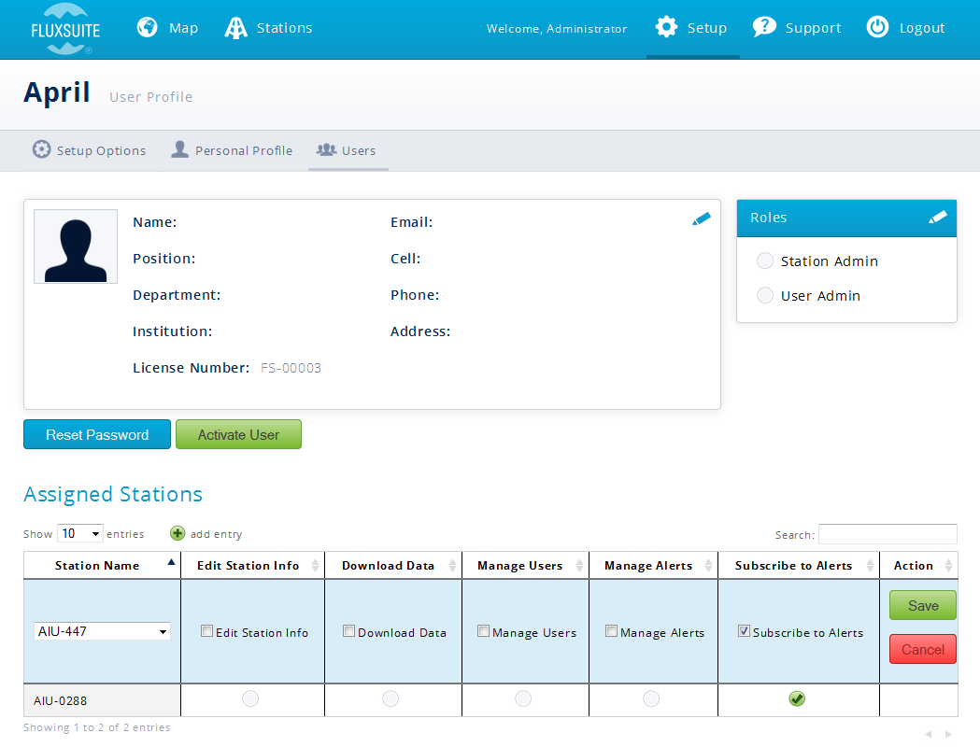Click in the Search input field

888,534
